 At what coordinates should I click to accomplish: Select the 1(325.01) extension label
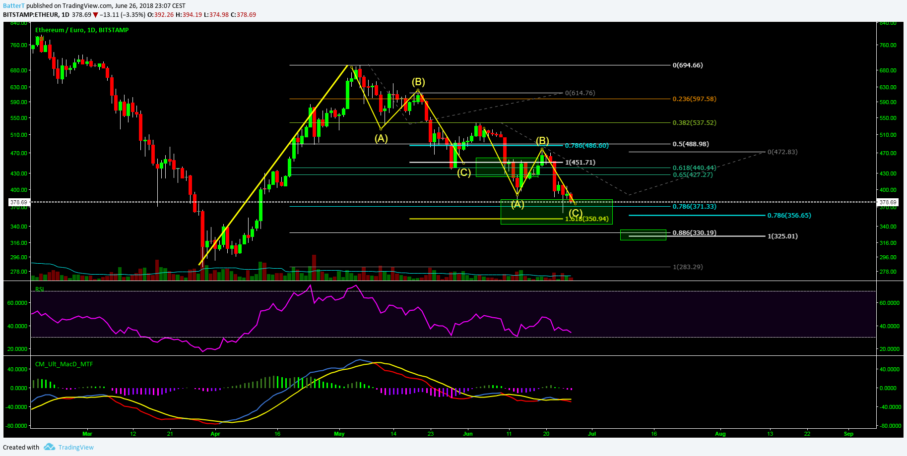coord(782,236)
